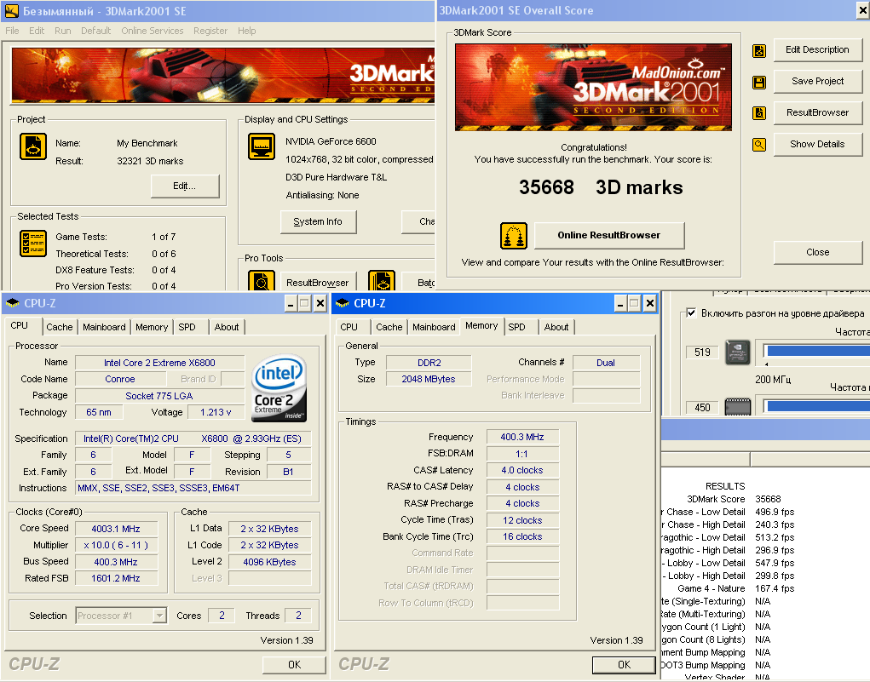This screenshot has width=870, height=682.
Task: Click ResultBrowser button in Overall Score window
Action: pyautogui.click(x=817, y=112)
